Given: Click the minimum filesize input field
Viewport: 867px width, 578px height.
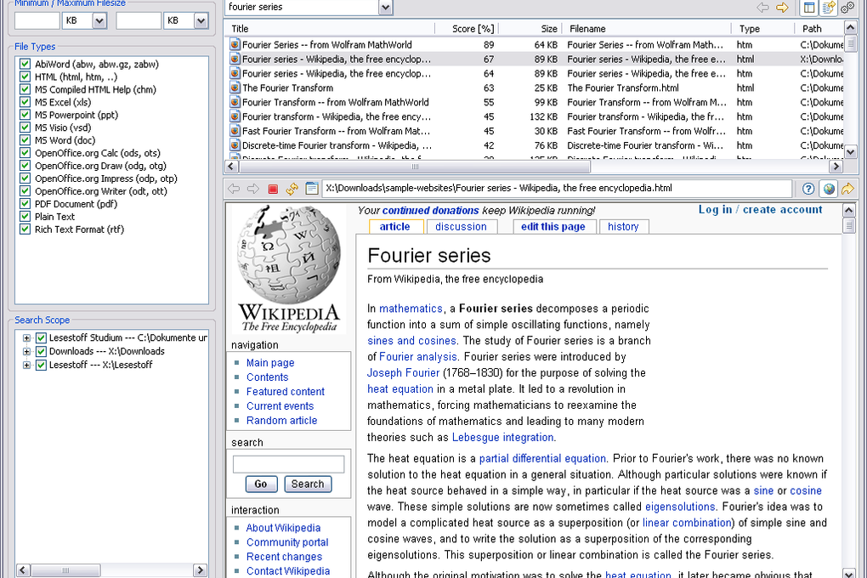Looking at the screenshot, I should click(x=37, y=21).
